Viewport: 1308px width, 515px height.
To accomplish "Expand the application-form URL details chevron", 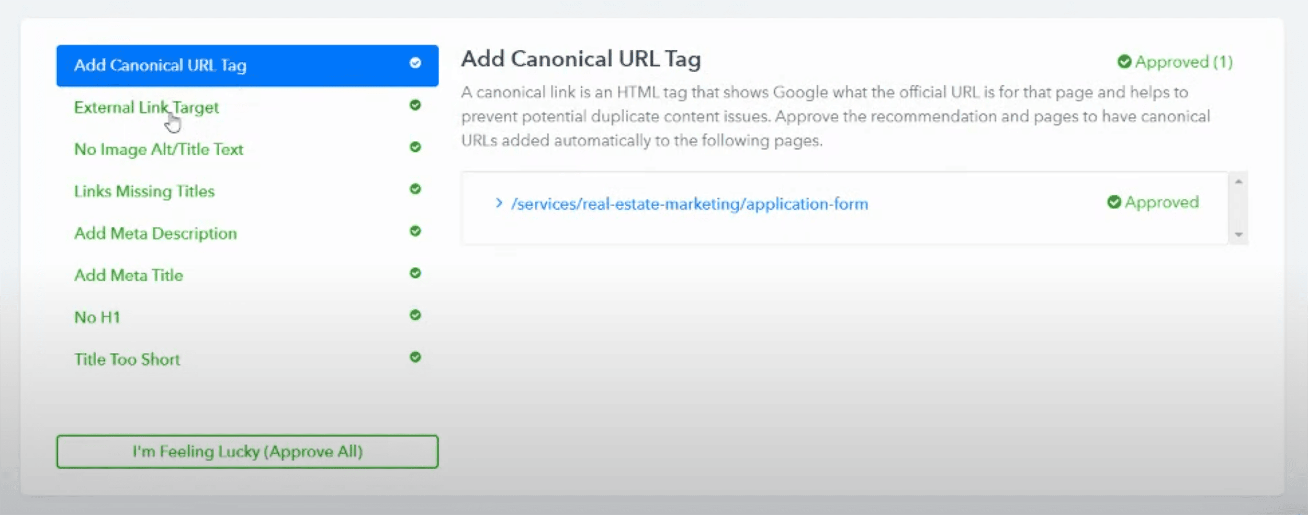I will [498, 204].
